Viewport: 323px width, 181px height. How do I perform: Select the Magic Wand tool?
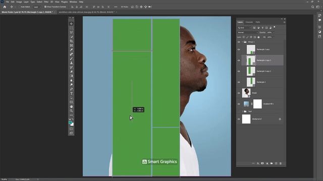(x=71, y=37)
